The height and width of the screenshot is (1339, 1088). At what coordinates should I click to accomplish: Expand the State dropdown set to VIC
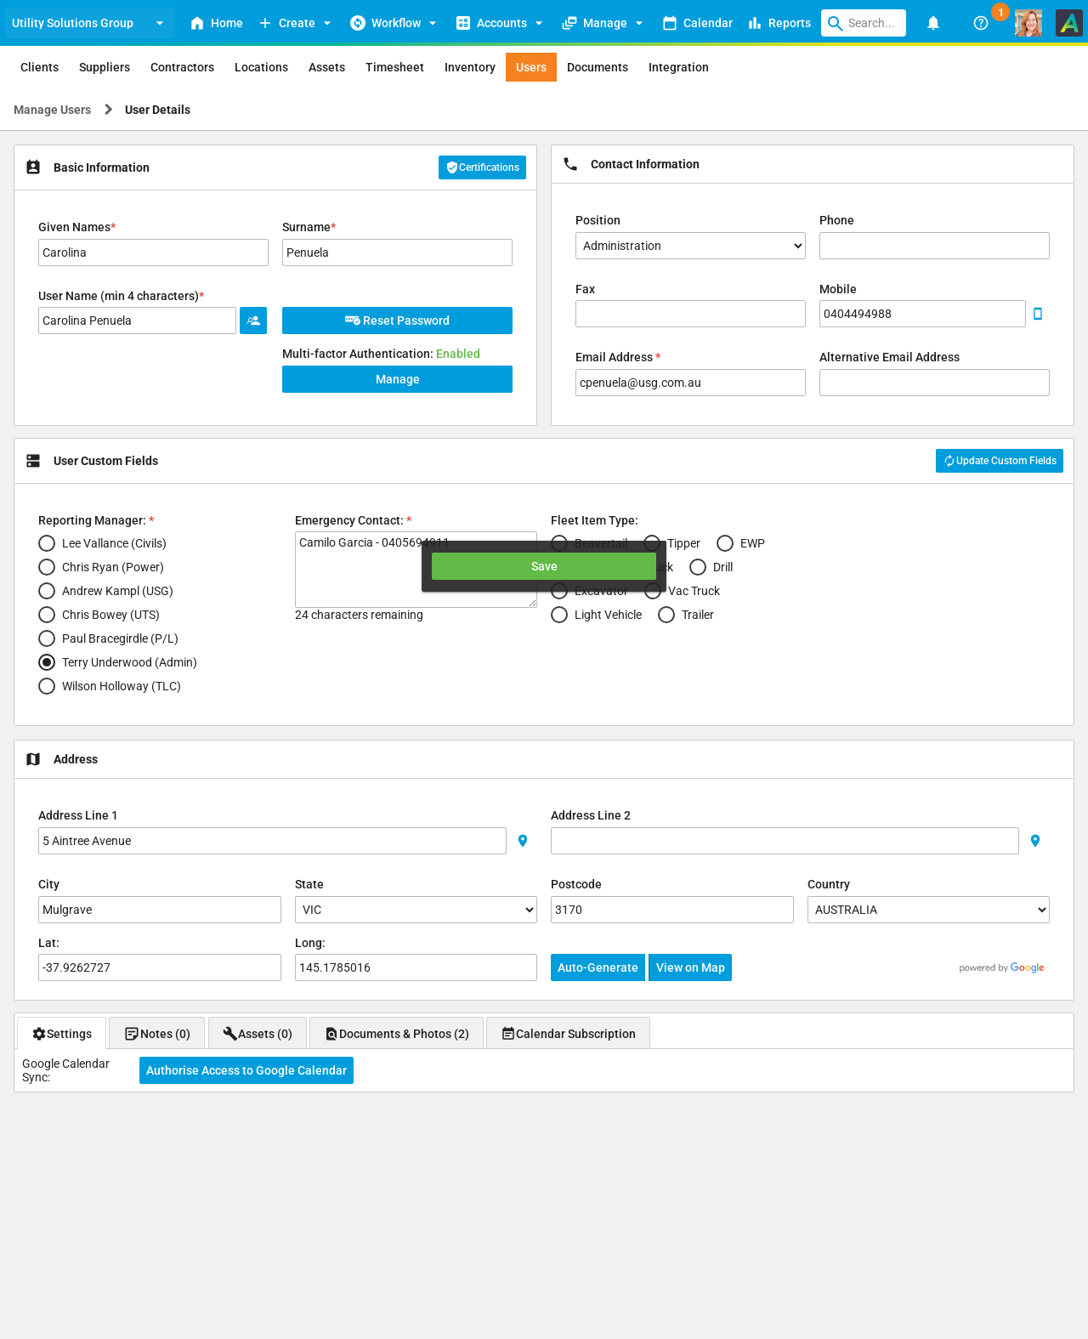[x=415, y=910]
